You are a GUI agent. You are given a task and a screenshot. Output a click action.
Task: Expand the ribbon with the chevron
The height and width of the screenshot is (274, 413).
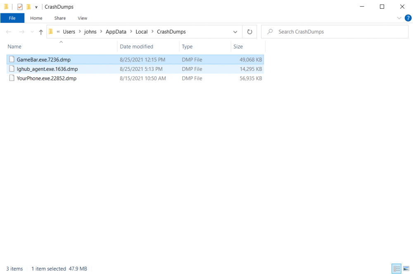pos(399,18)
